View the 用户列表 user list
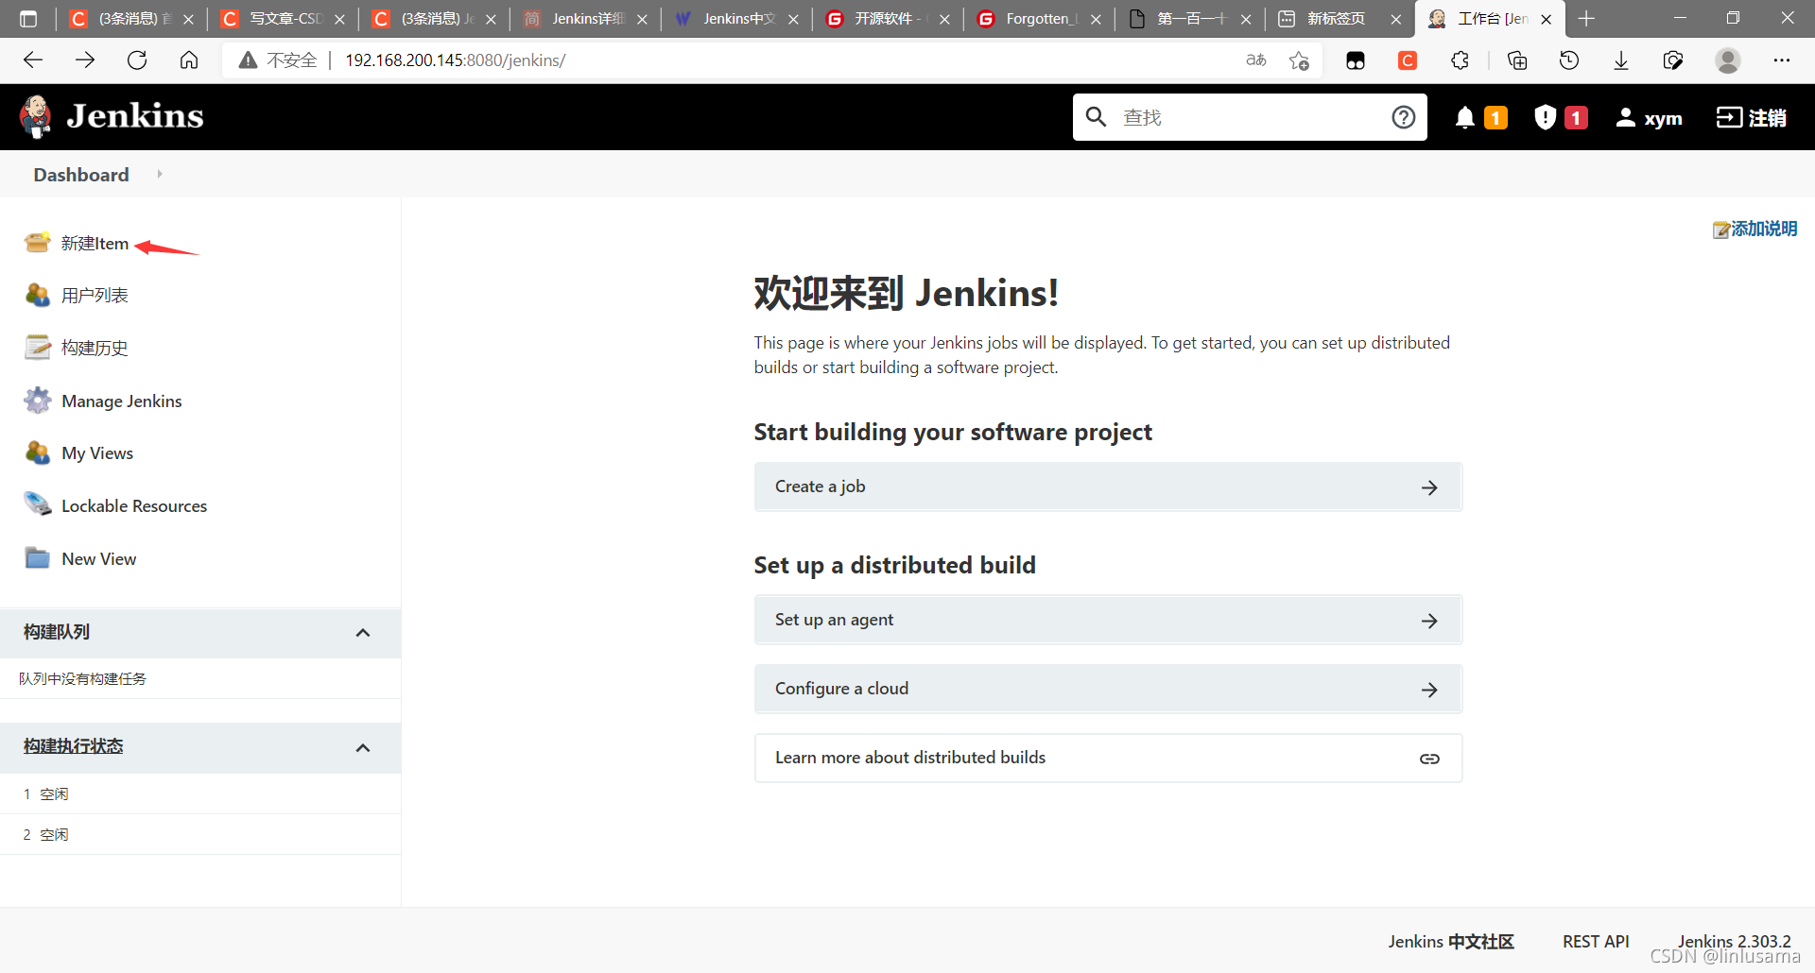The image size is (1815, 973). 94,295
